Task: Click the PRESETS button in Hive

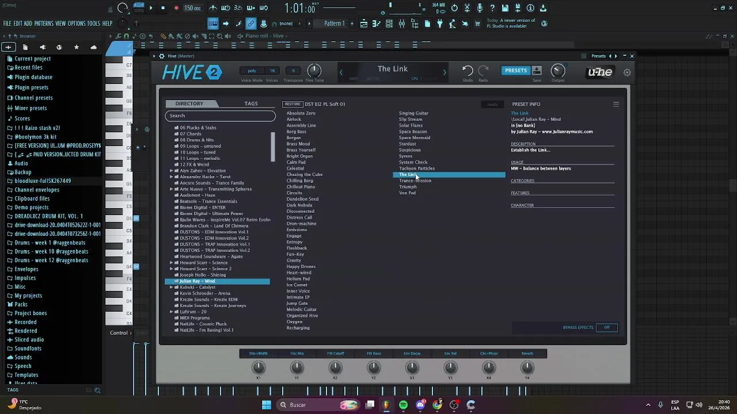Action: click(516, 71)
